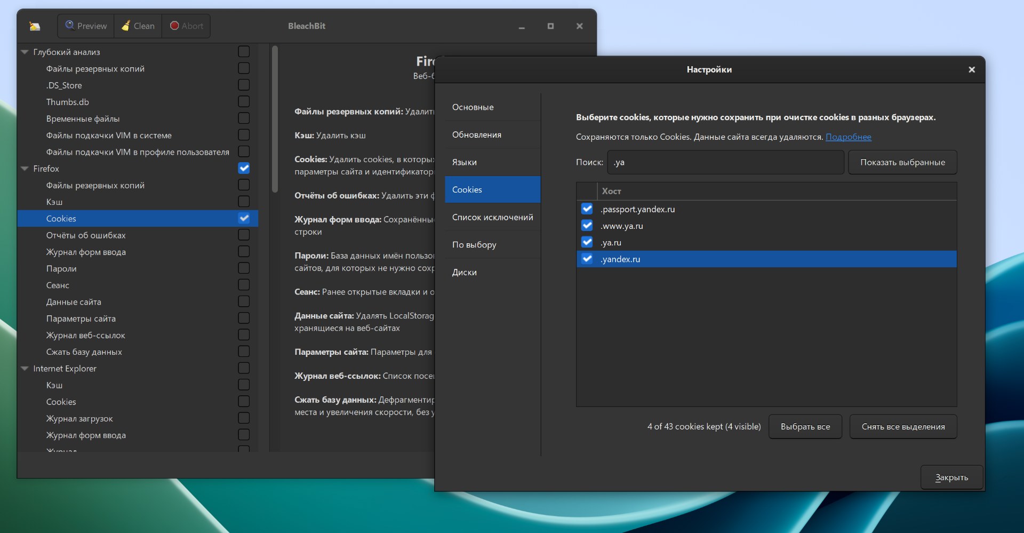The height and width of the screenshot is (533, 1024).
Task: Open the Подробнее link
Action: coord(848,137)
